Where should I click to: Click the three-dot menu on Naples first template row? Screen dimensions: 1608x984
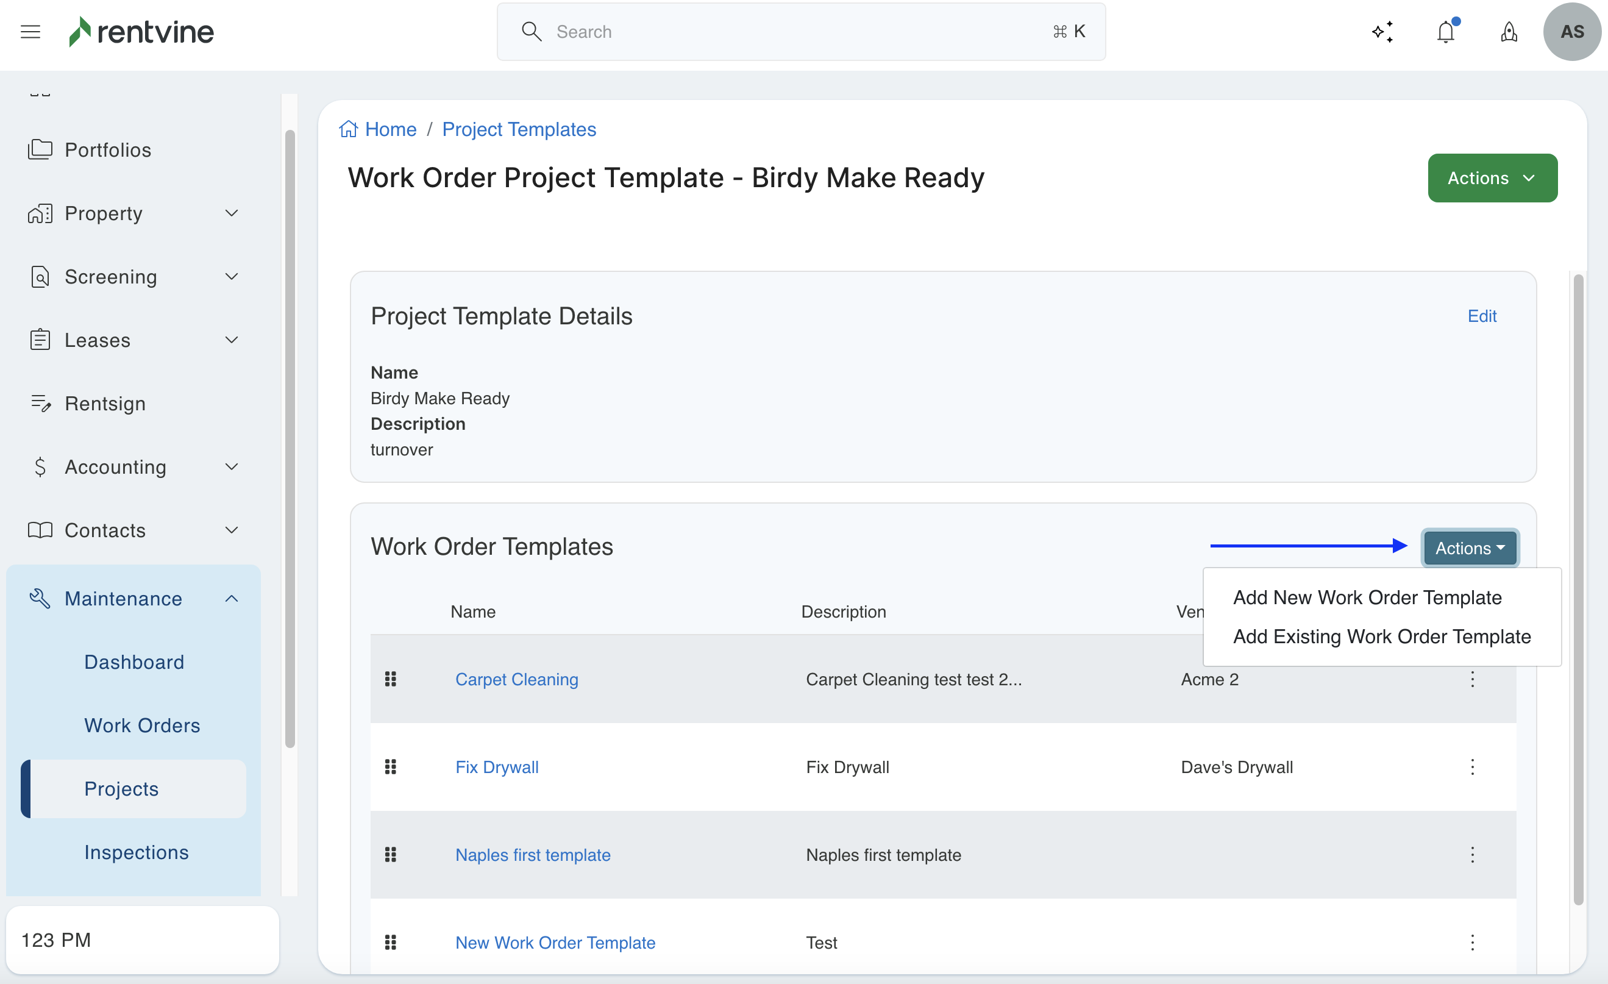click(x=1472, y=855)
